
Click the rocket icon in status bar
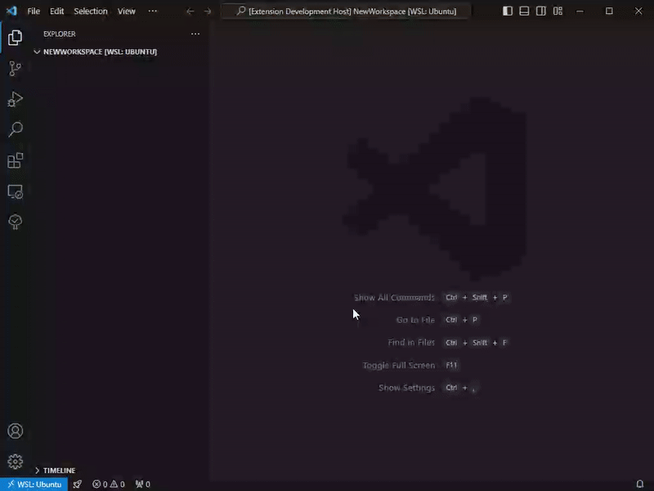[77, 484]
